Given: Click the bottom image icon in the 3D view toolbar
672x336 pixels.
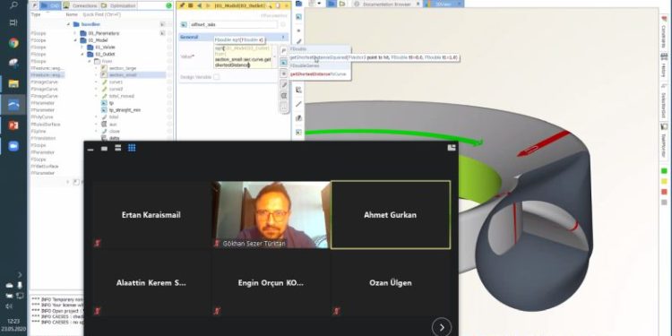Looking at the screenshot, I should pyautogui.click(x=298, y=132).
